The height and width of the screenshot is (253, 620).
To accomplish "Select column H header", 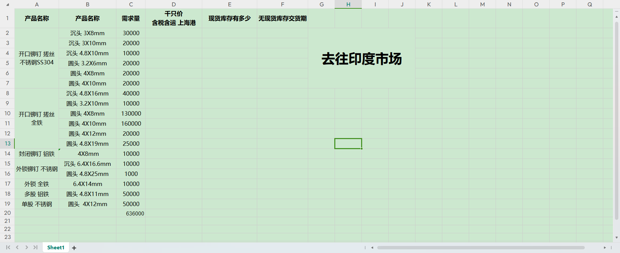I will tap(348, 4).
